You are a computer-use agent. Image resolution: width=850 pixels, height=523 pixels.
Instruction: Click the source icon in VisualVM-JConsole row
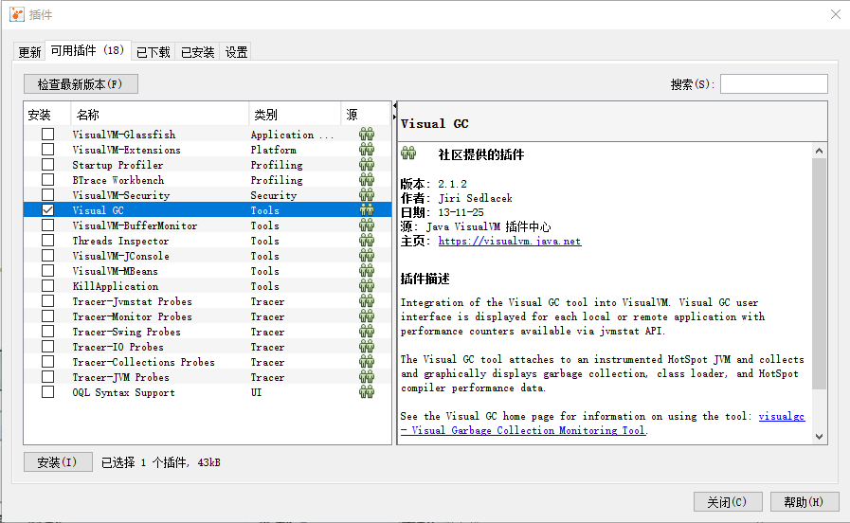pos(367,255)
